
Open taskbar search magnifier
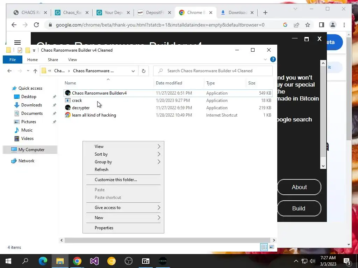pyautogui.click(x=25, y=261)
